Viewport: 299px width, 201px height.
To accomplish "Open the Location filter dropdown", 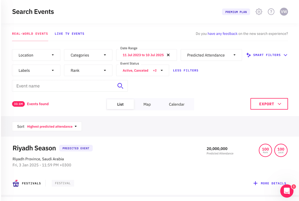I will coord(36,55).
